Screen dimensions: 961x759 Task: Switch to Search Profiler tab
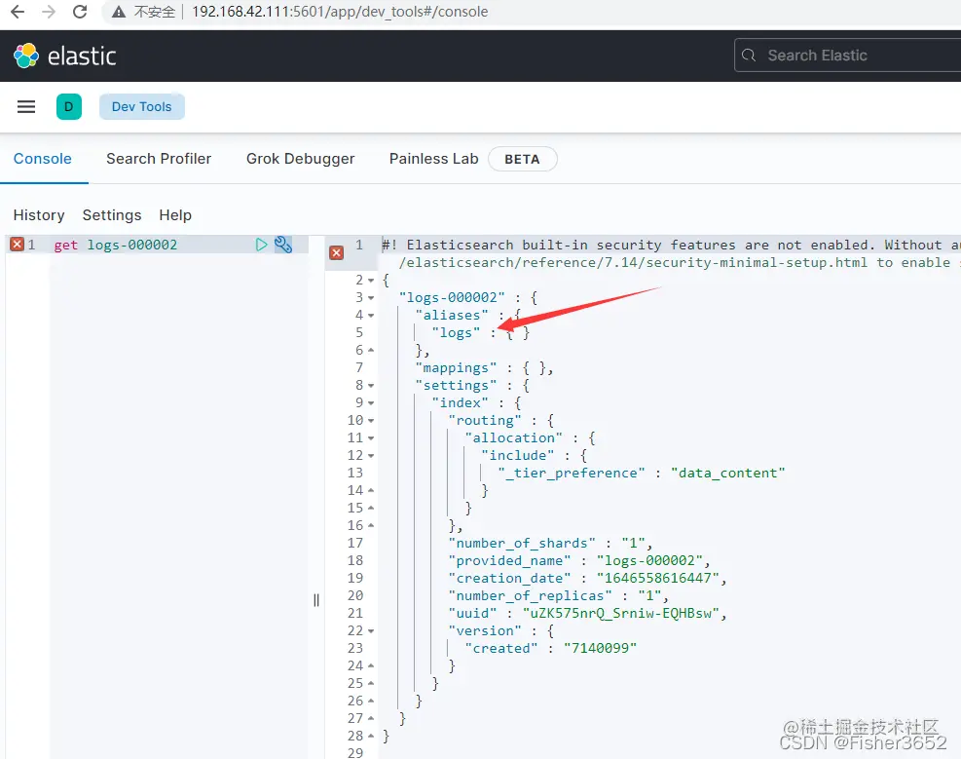click(x=159, y=159)
